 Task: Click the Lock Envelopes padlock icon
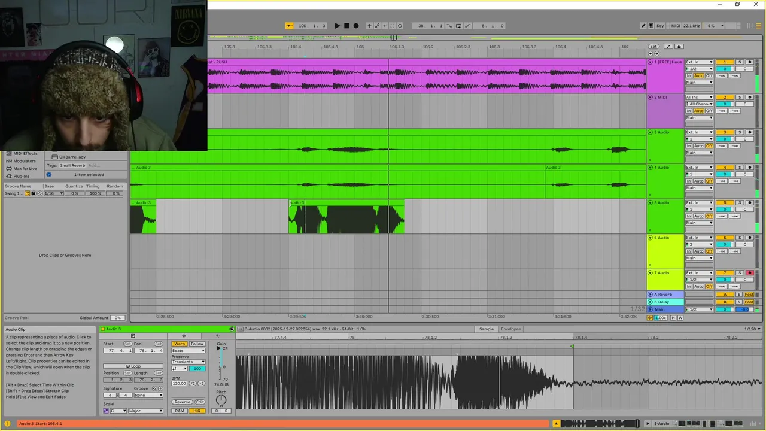click(x=679, y=47)
